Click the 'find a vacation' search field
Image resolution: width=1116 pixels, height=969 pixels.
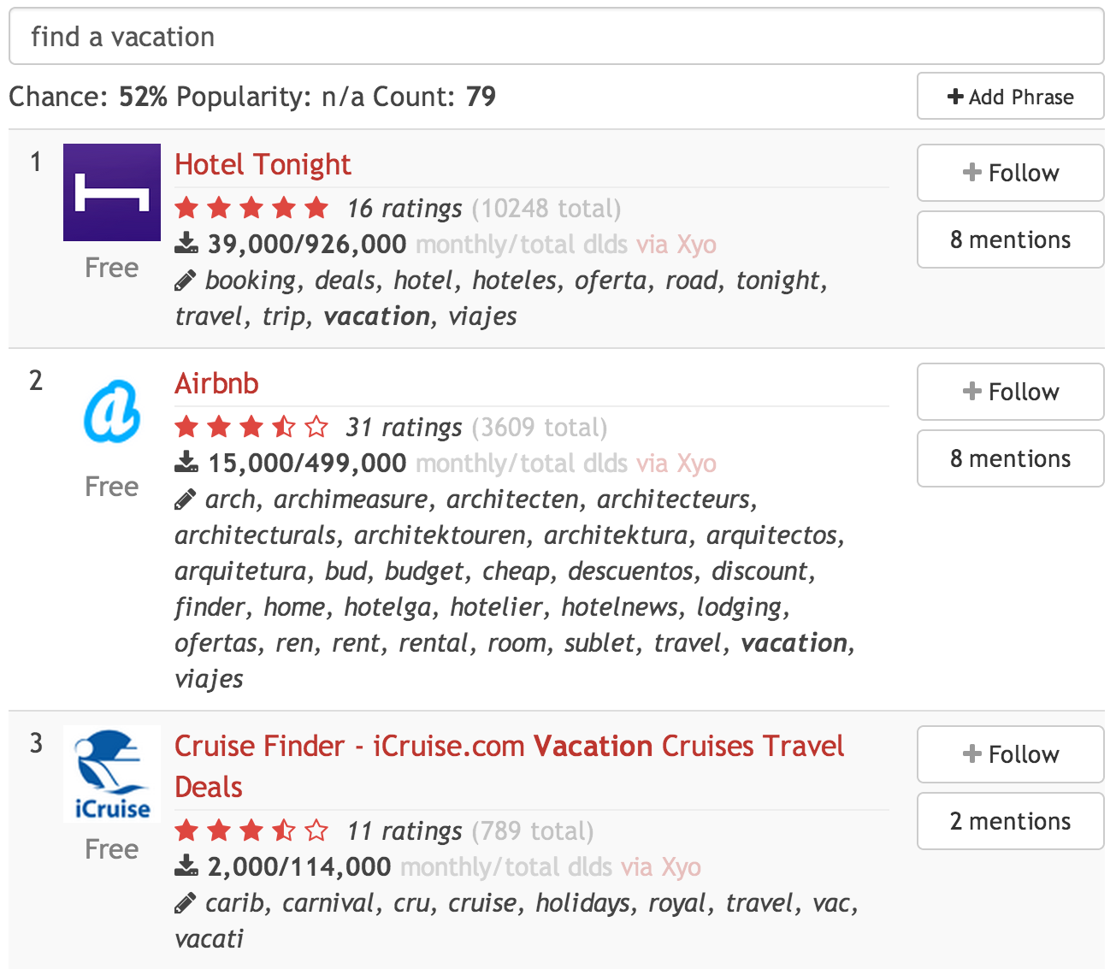pos(557,37)
